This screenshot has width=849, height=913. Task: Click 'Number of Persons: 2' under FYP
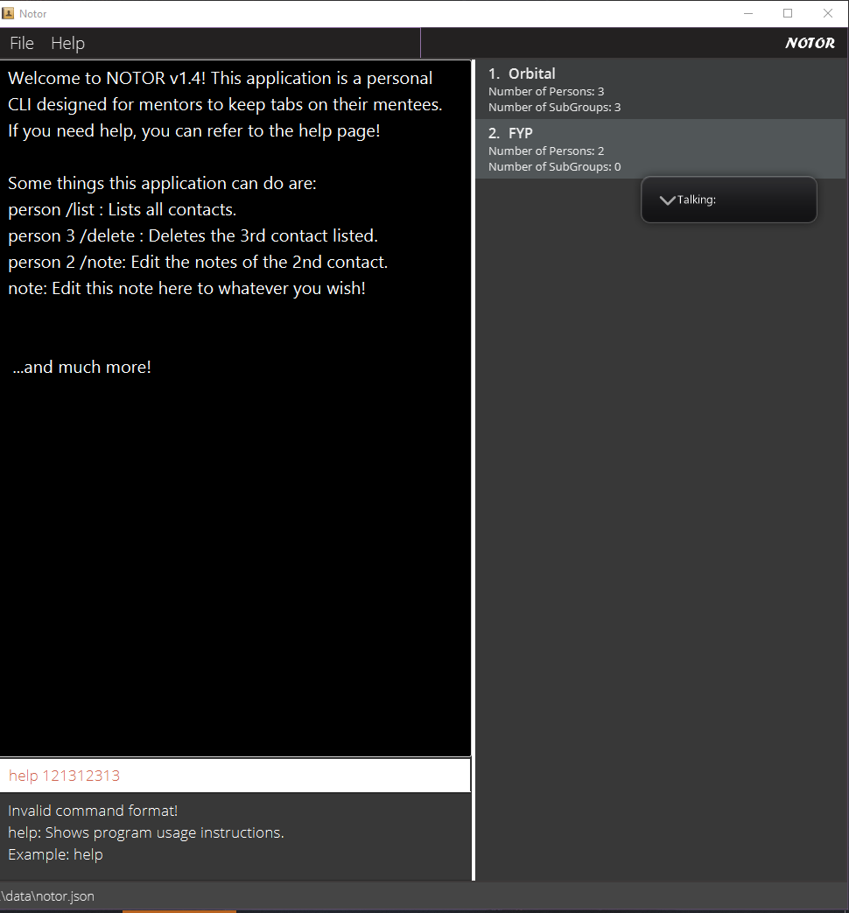click(546, 151)
